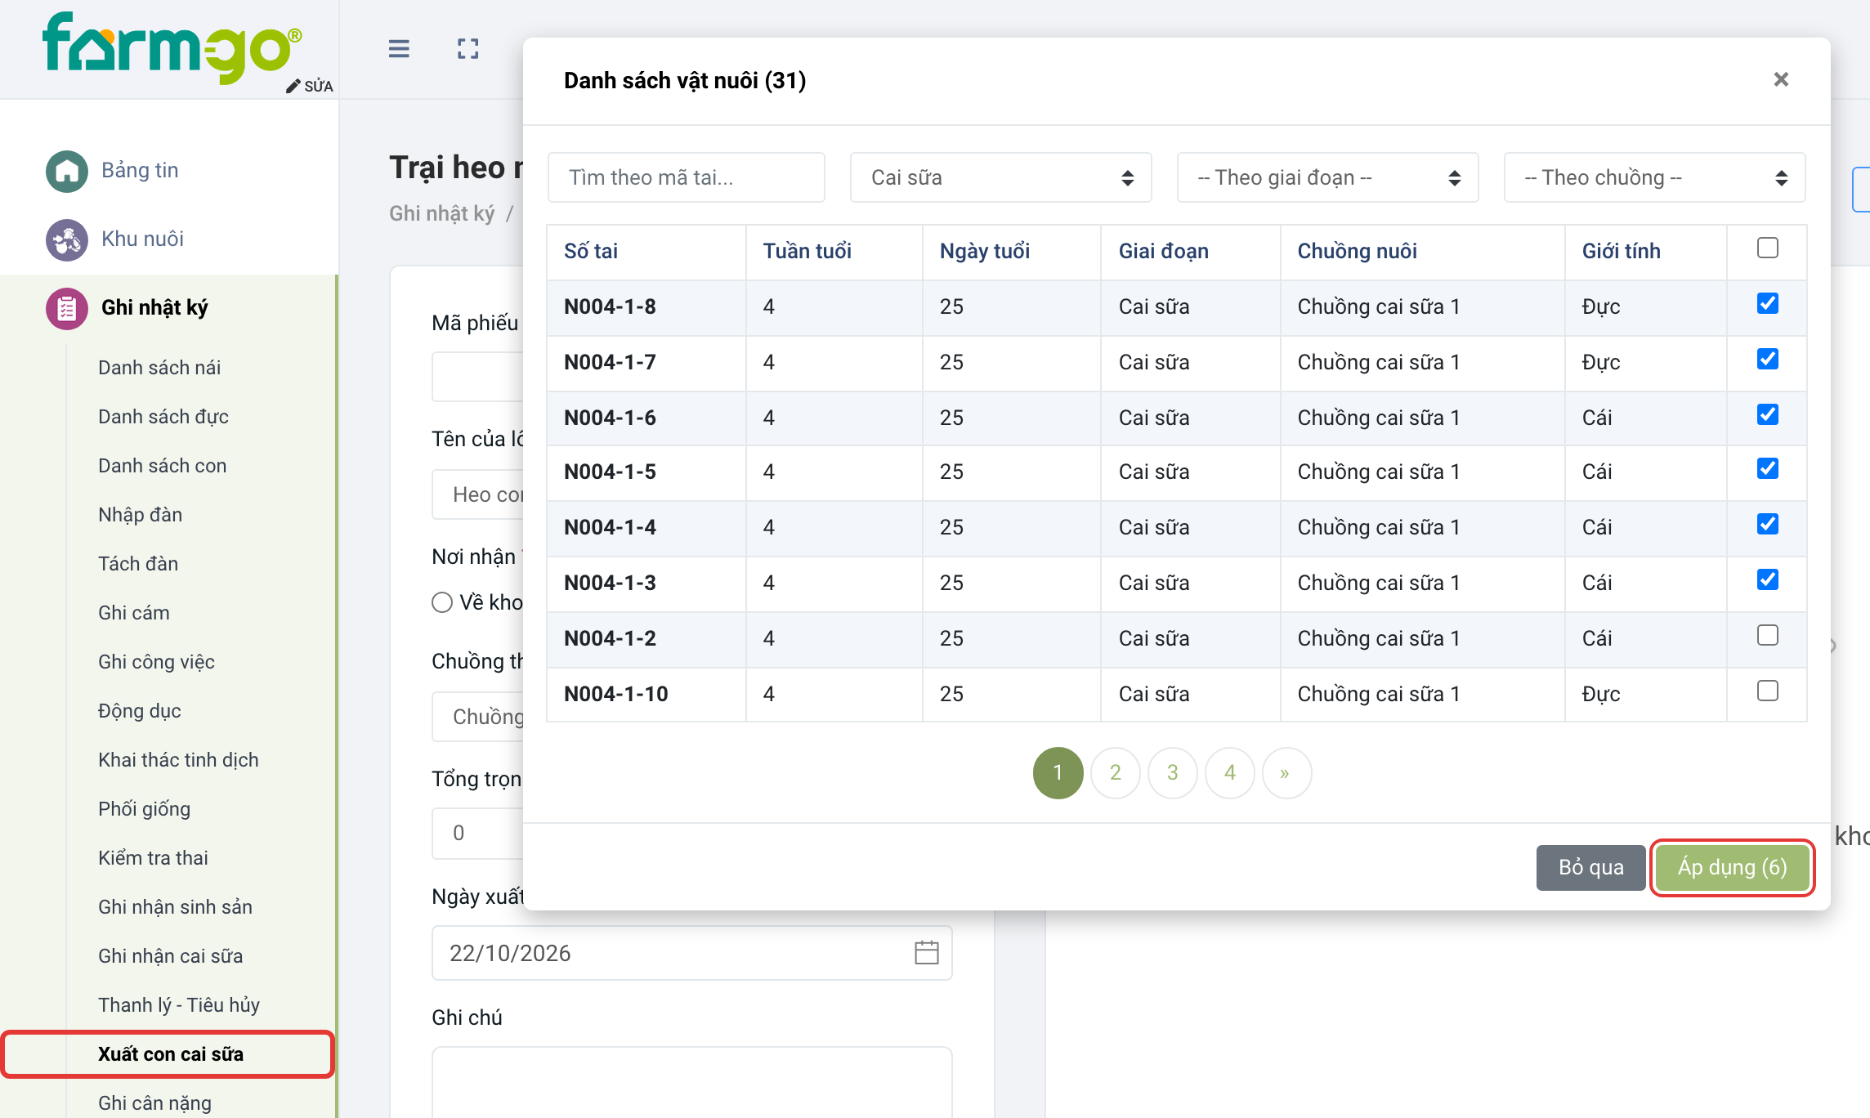Open Xuất con cai sữa menu item

click(x=171, y=1054)
